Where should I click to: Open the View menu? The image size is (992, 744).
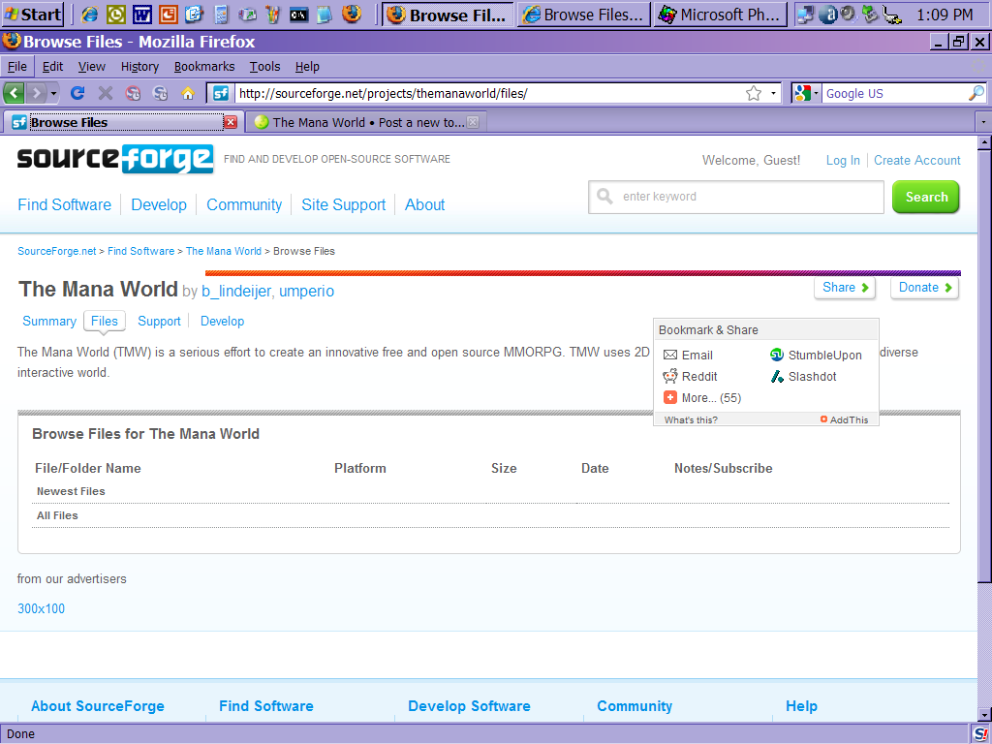[x=92, y=67]
